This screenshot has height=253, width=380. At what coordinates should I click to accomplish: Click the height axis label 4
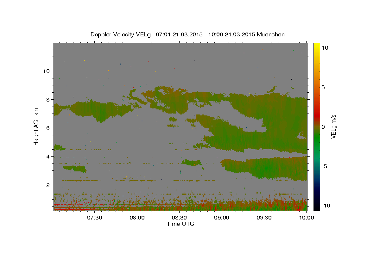click(48, 156)
